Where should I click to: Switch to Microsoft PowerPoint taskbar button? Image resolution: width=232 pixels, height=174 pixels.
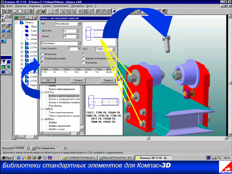coord(116,158)
